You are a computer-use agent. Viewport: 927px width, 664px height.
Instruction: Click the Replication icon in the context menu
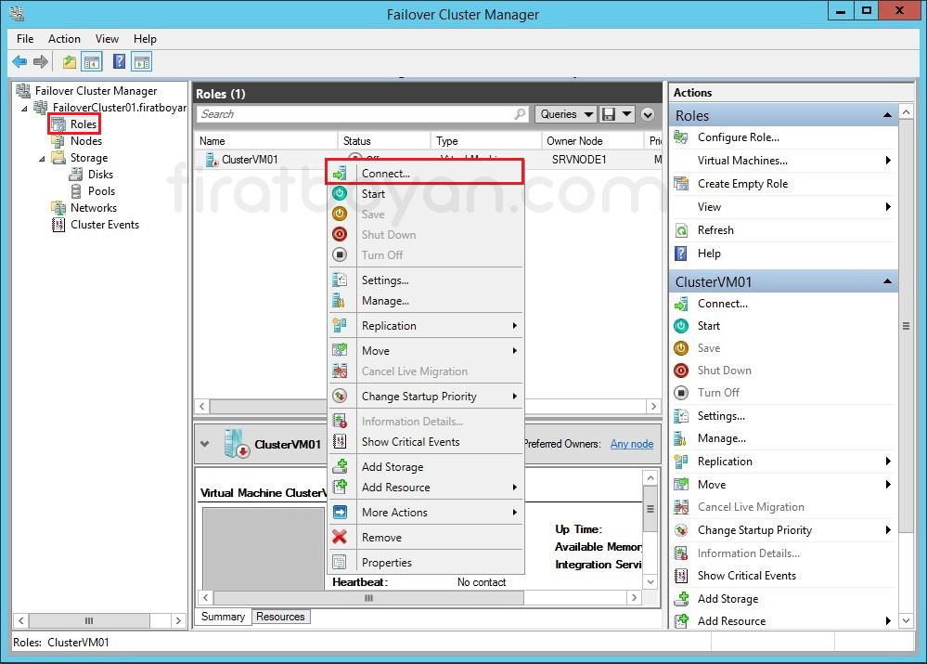point(340,325)
